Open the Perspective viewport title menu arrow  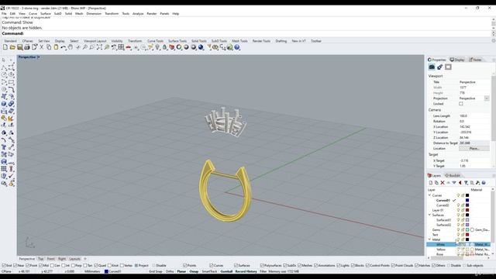tap(39, 57)
